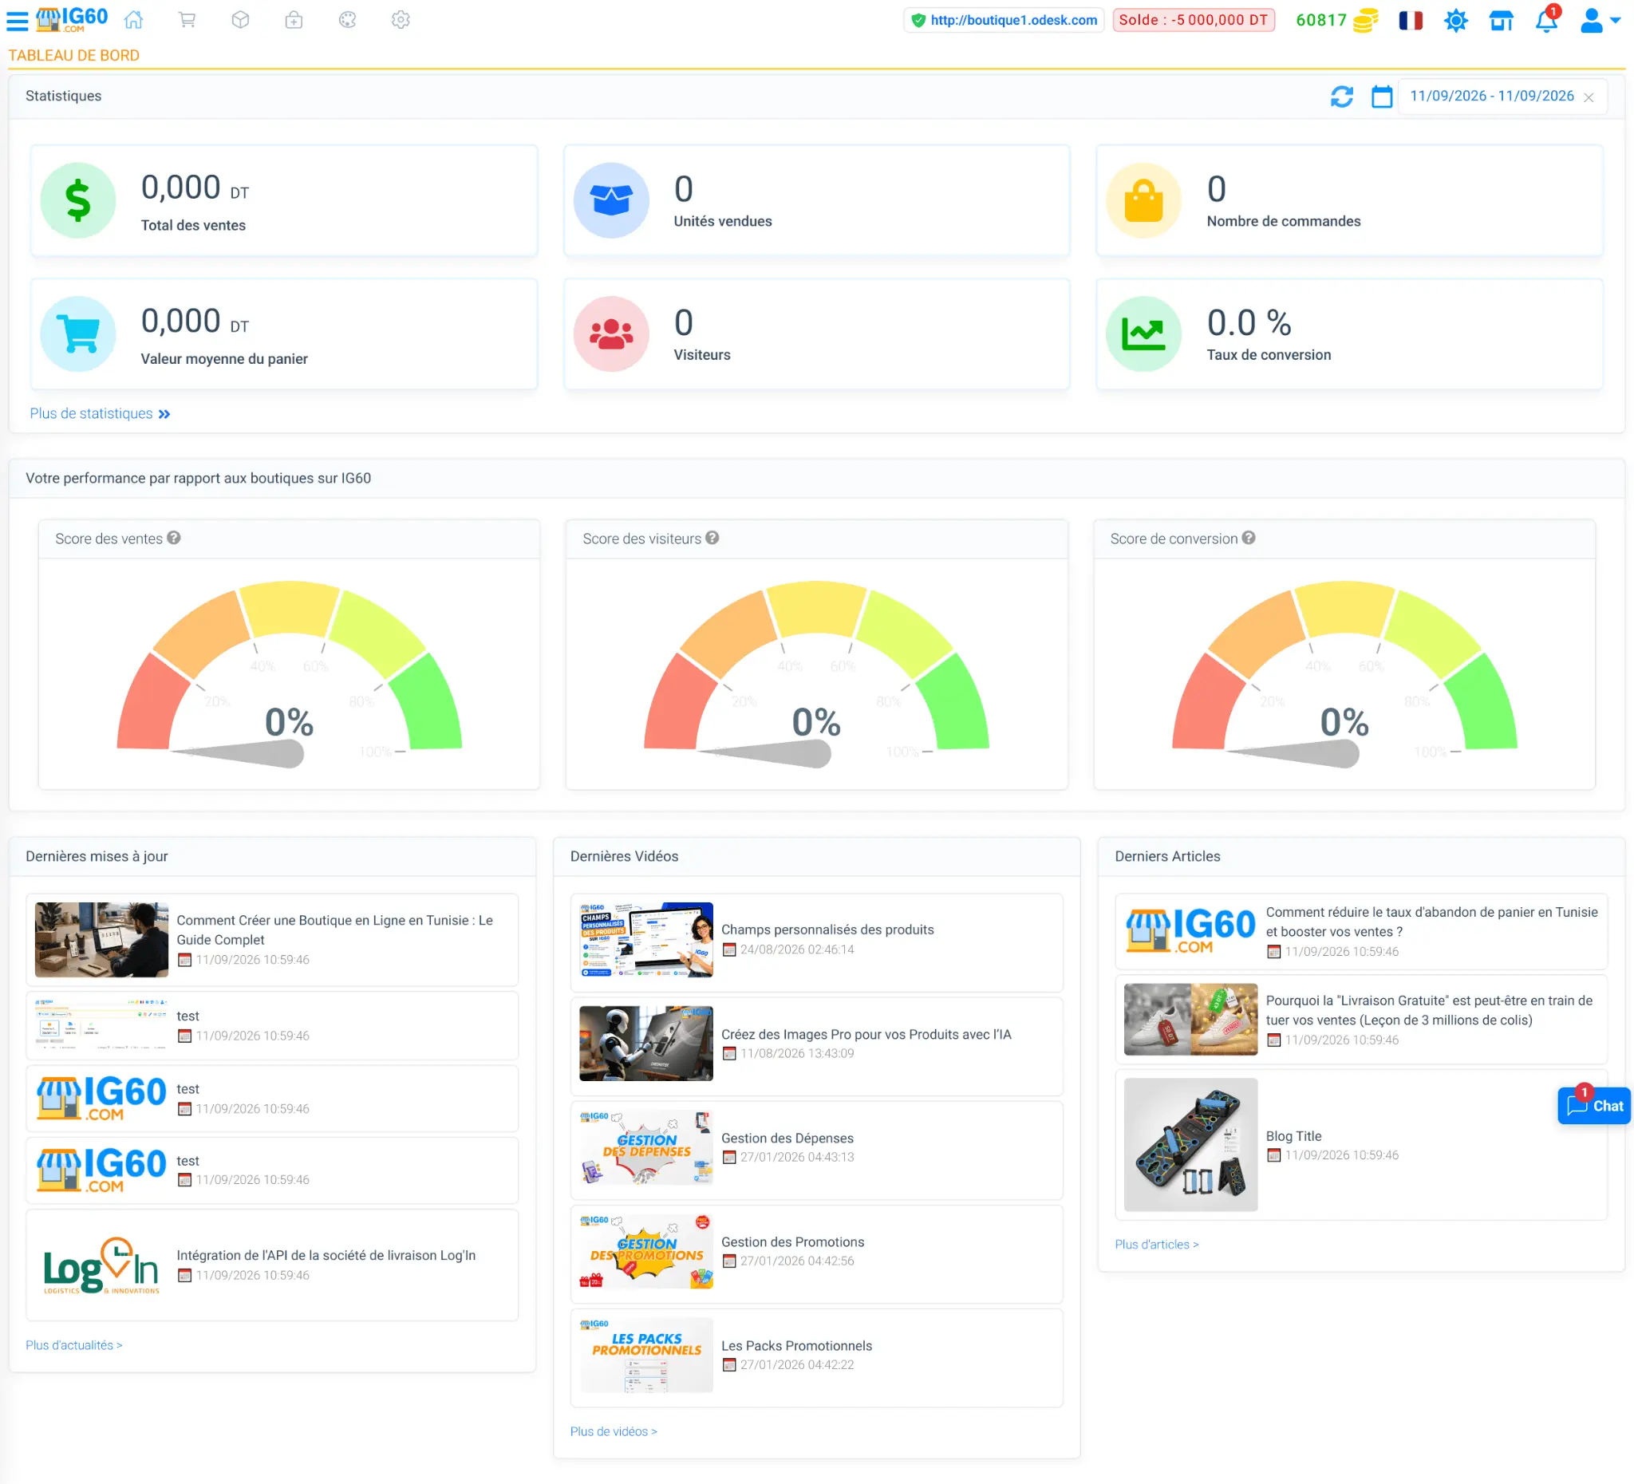Open Plus de statistiques link

click(100, 414)
